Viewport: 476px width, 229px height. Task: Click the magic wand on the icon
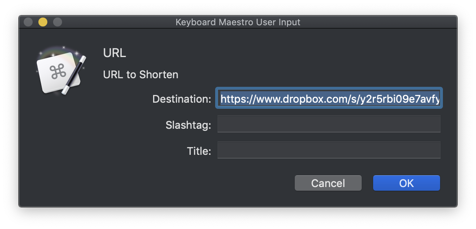coord(74,75)
